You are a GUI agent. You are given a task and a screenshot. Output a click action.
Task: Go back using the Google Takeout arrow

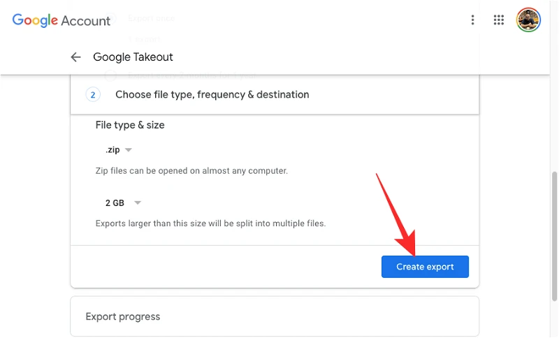pyautogui.click(x=75, y=57)
